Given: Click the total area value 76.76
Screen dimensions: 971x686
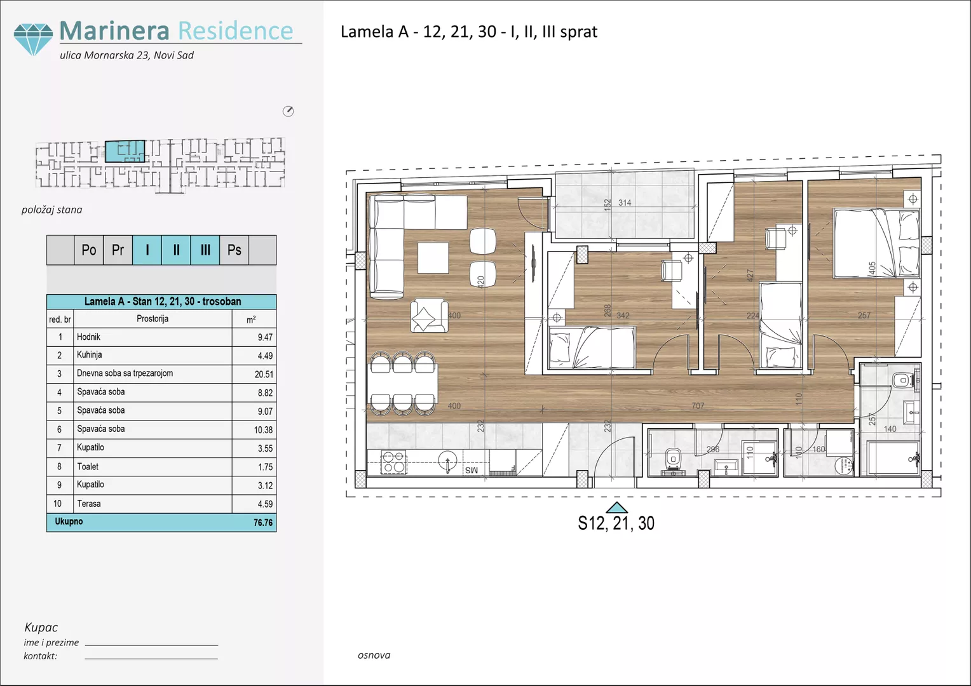Looking at the screenshot, I should (x=263, y=523).
